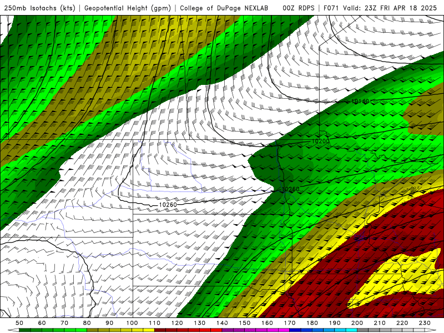444x333 pixels.
Task: Click the "F071" forecast hour text
Action: point(331,8)
